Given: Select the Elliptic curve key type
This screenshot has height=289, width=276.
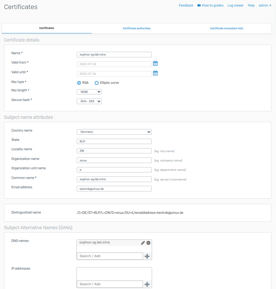Looking at the screenshot, I should coord(97,83).
